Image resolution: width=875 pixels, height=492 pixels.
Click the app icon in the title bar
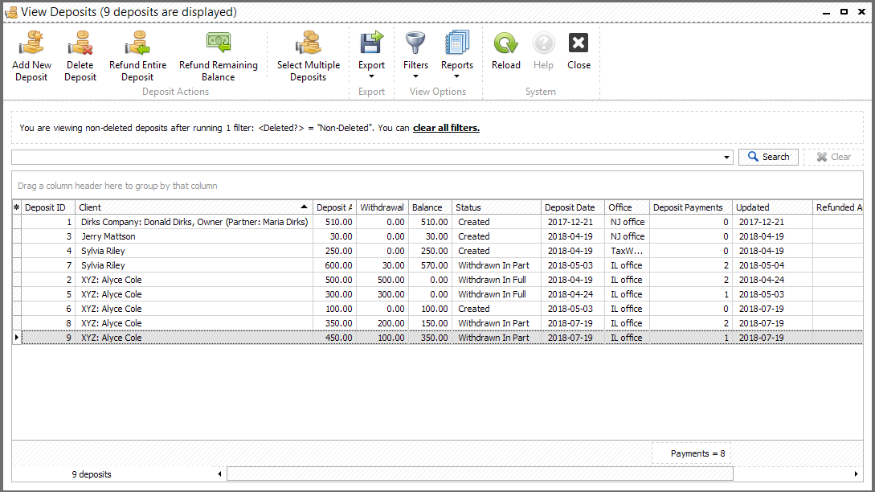pyautogui.click(x=10, y=12)
